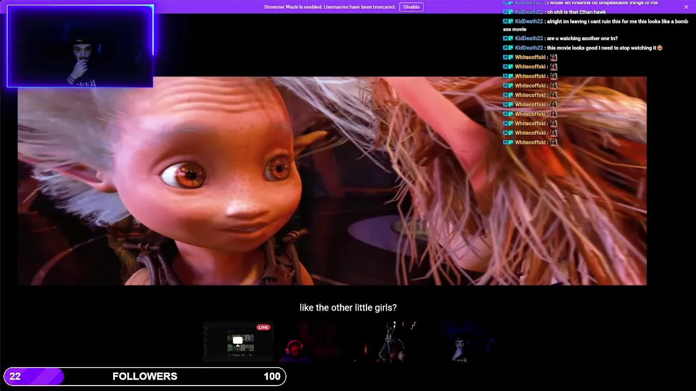
Task: Click chat badges beside 'are u watching another one tn?'
Action: (508, 39)
